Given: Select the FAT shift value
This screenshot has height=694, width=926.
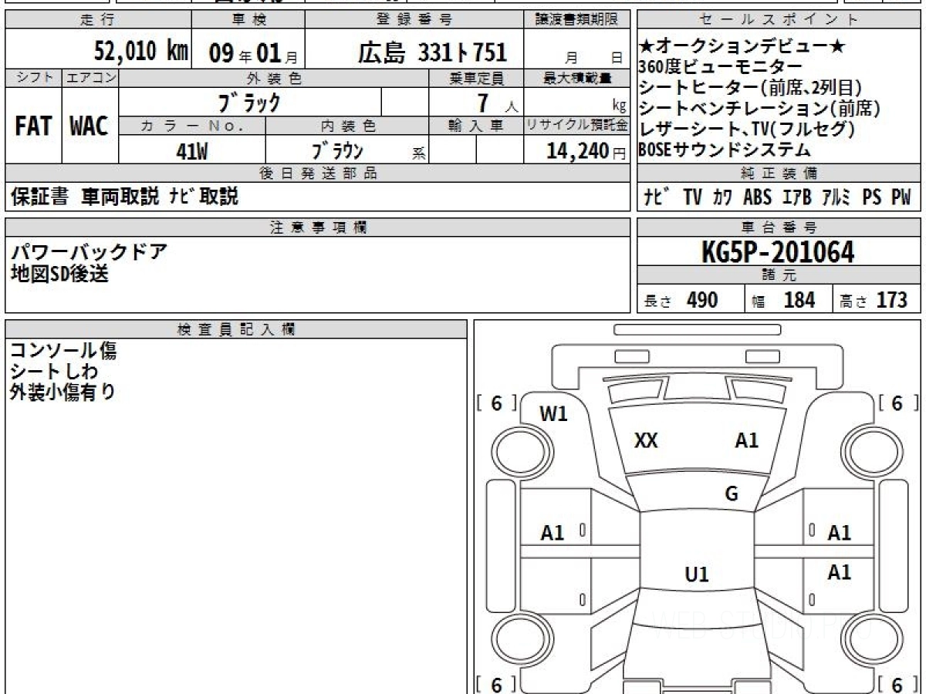Looking at the screenshot, I should click(x=33, y=126).
